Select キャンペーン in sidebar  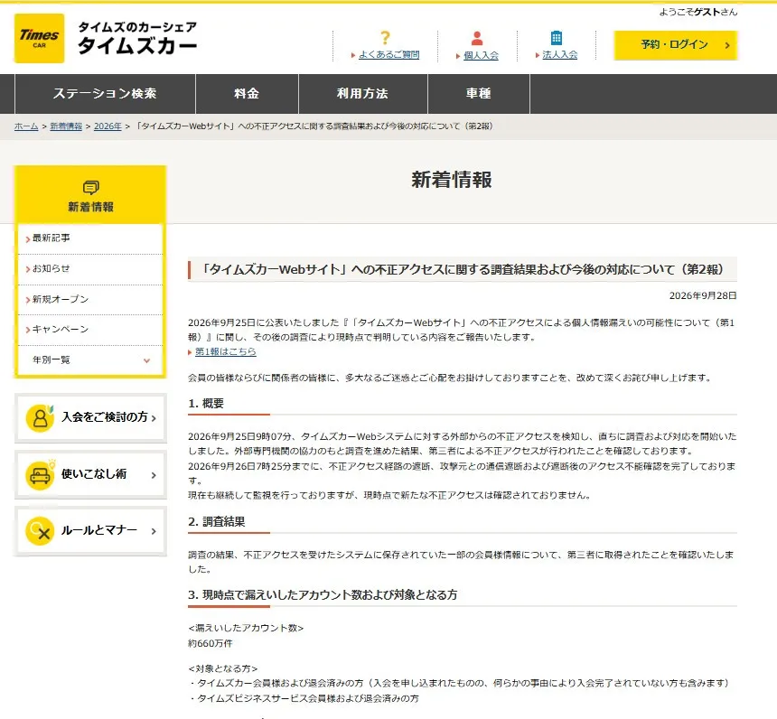90,330
